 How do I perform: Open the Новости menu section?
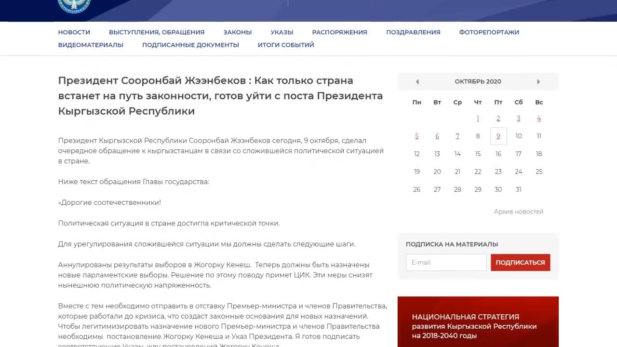(74, 32)
